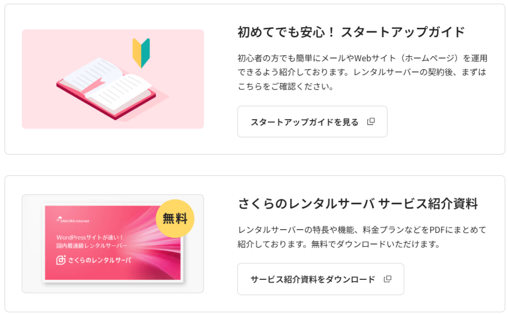Click external-link icon on startup guide button
Image resolution: width=508 pixels, height=315 pixels.
371,122
